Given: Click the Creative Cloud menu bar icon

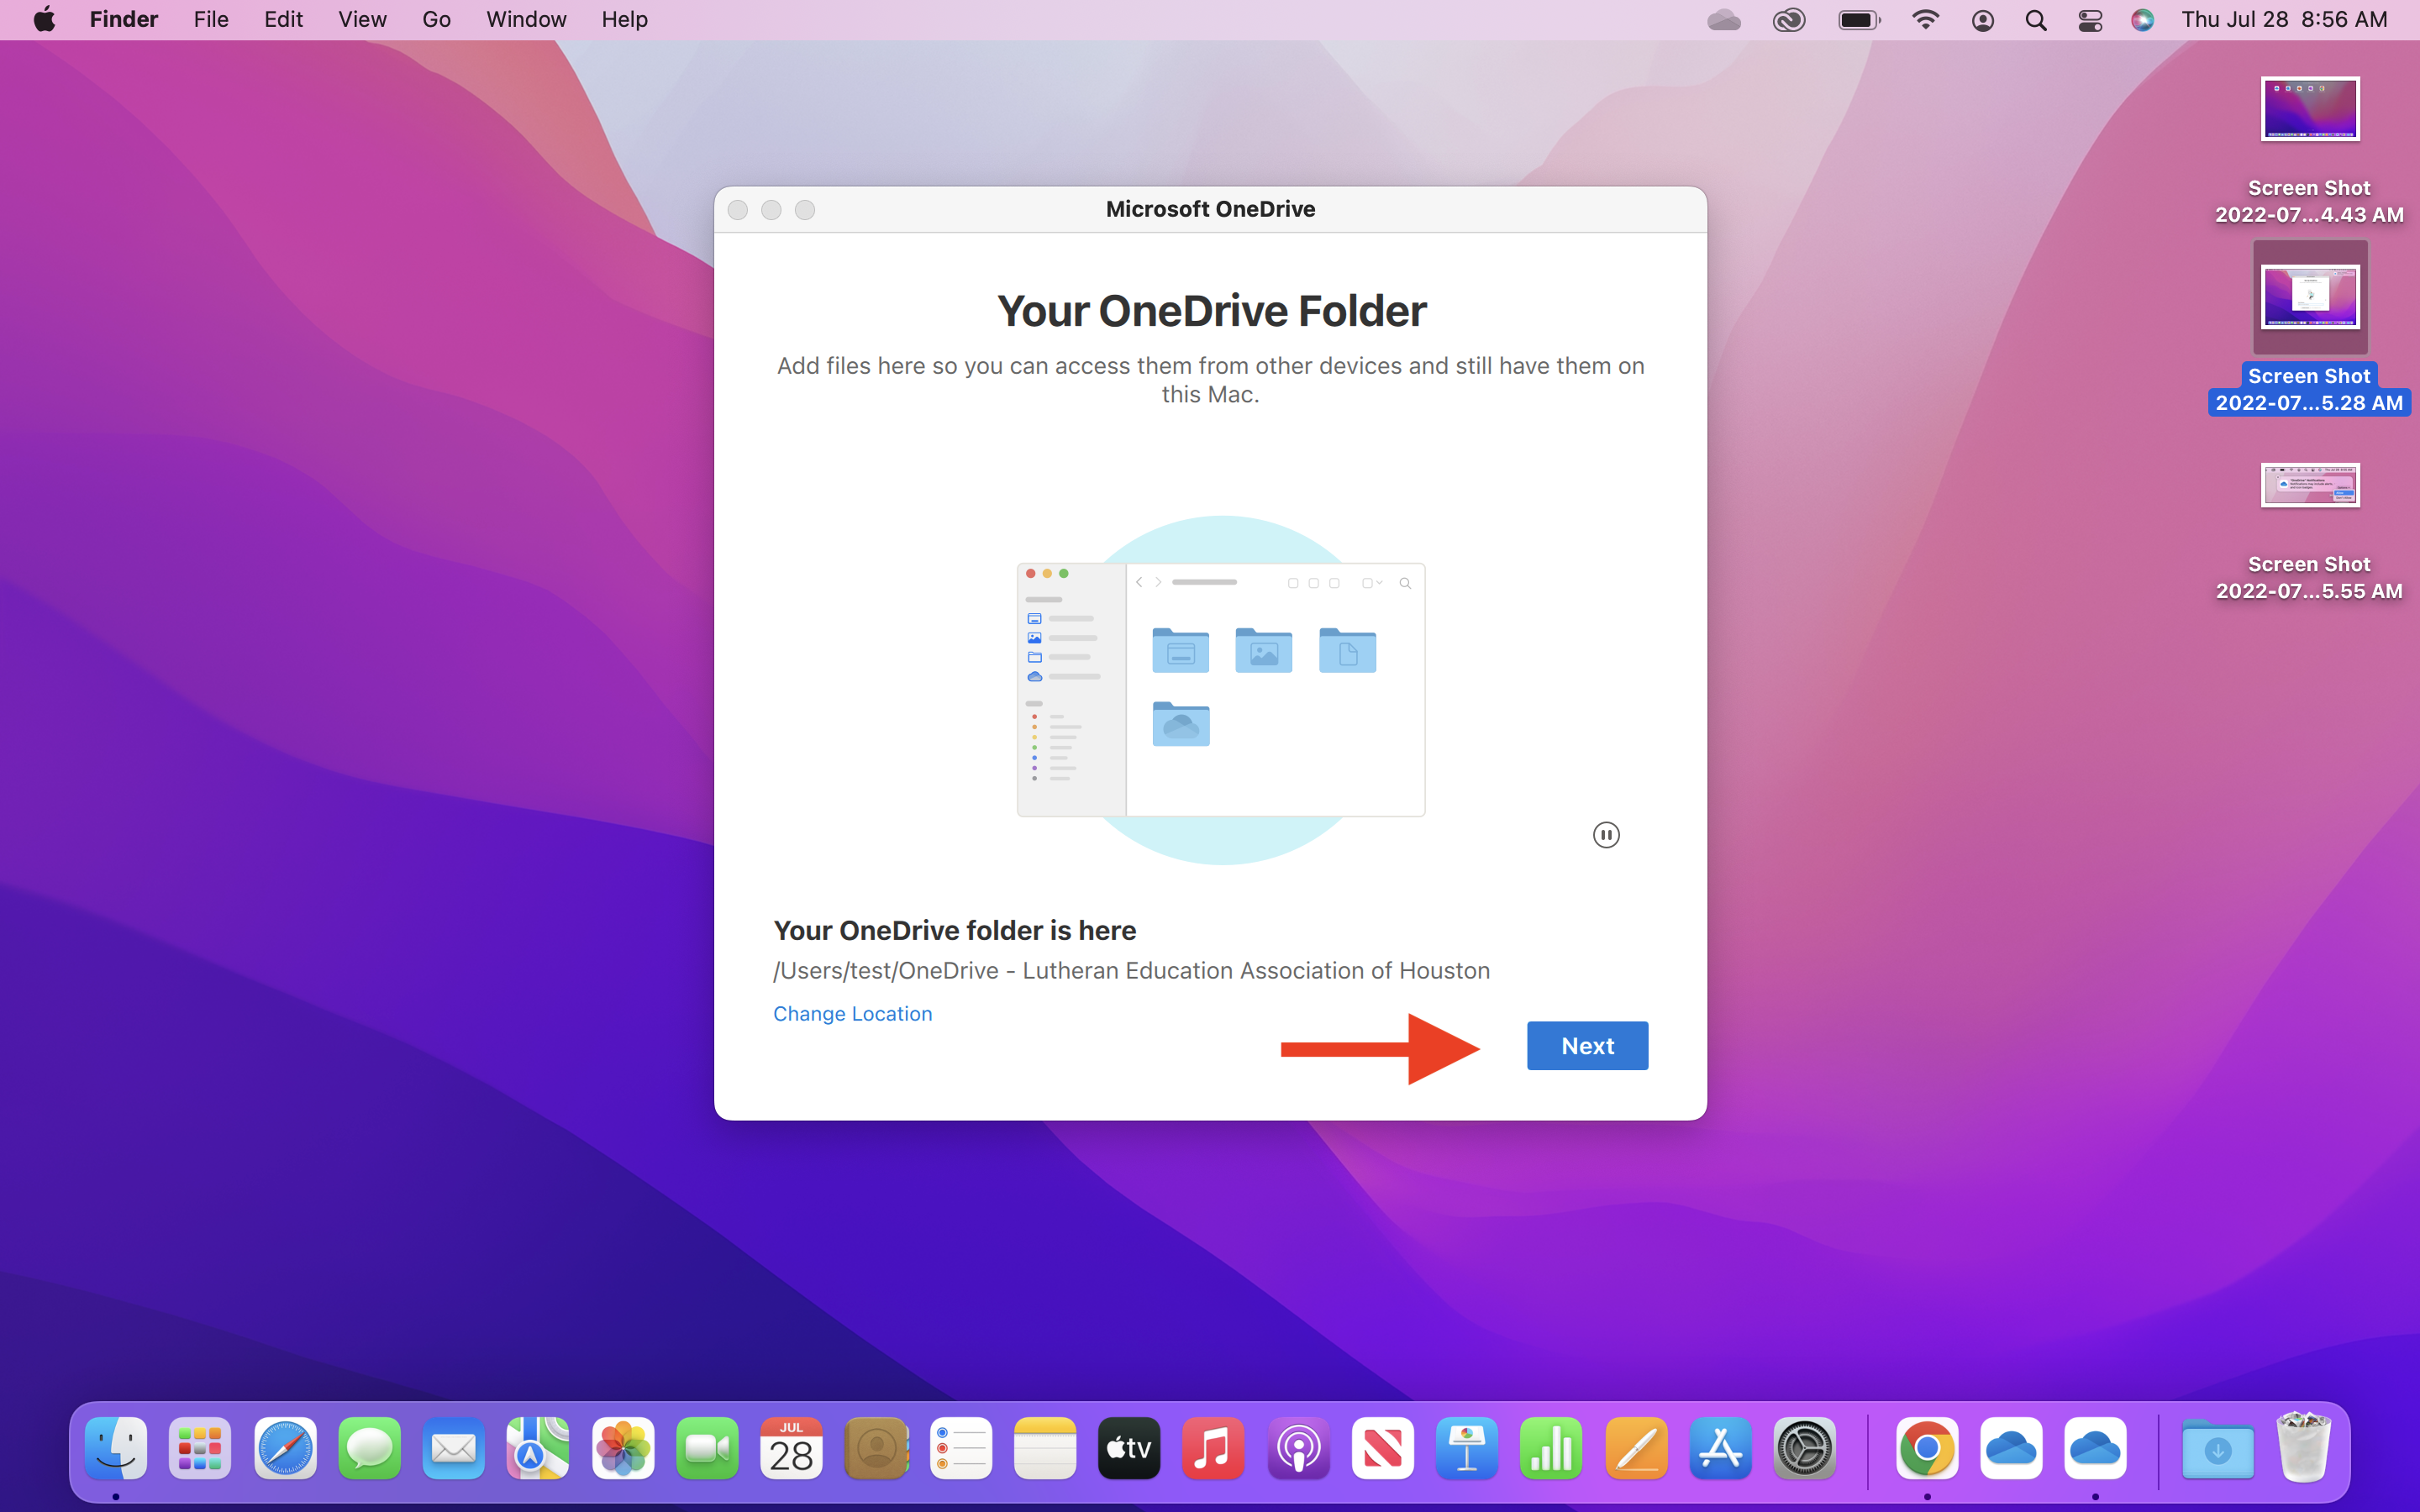Looking at the screenshot, I should 1789,20.
